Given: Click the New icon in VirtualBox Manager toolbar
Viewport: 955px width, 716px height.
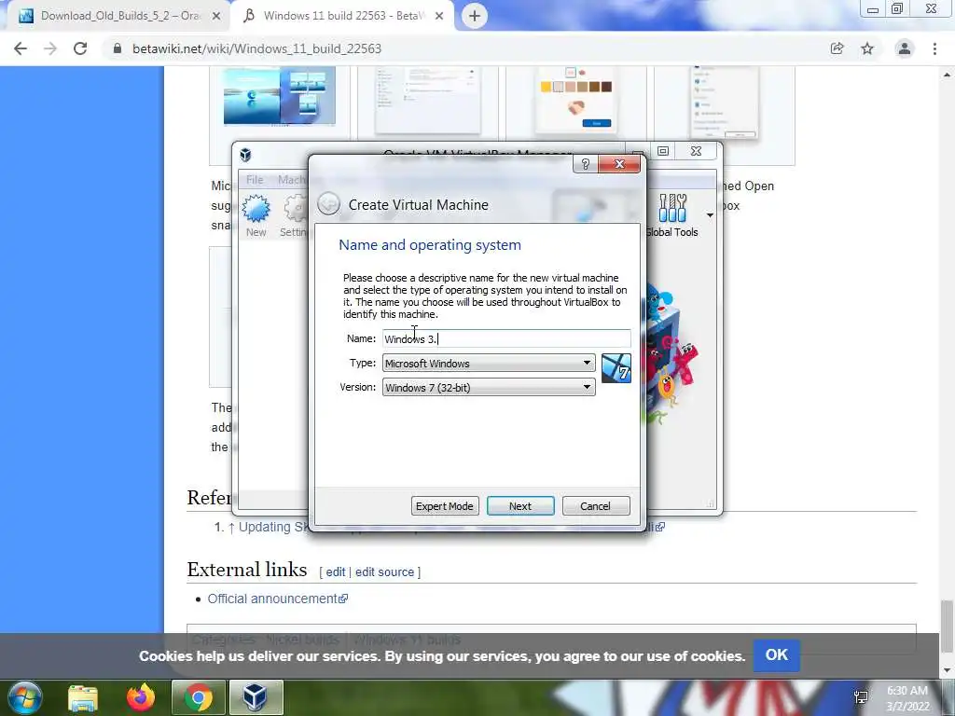Looking at the screenshot, I should click(256, 216).
